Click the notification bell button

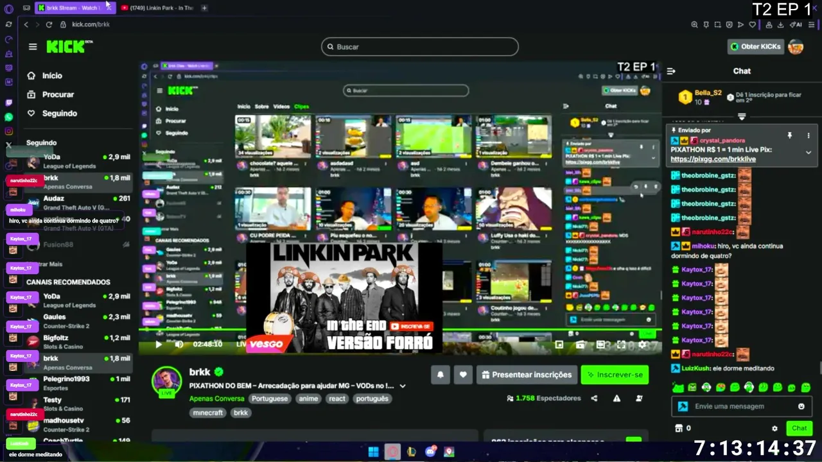point(441,375)
